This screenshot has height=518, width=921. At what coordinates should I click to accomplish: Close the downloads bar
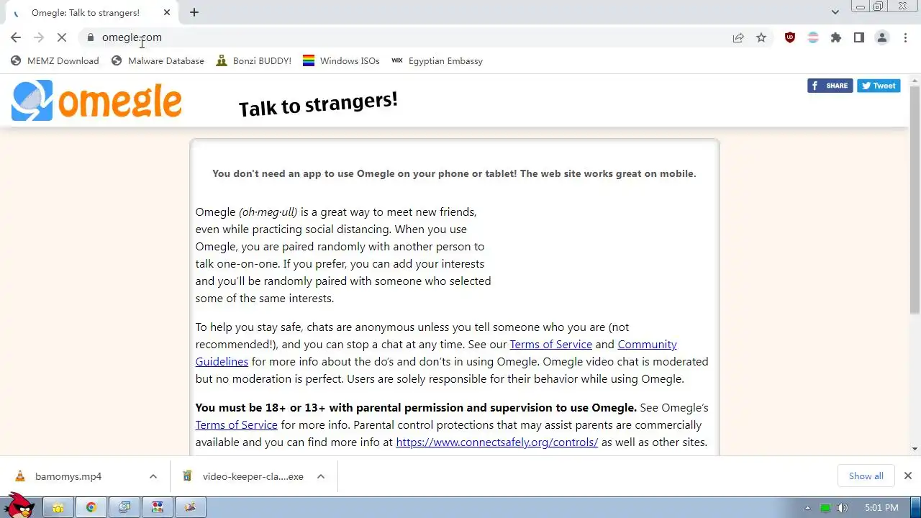coord(908,476)
